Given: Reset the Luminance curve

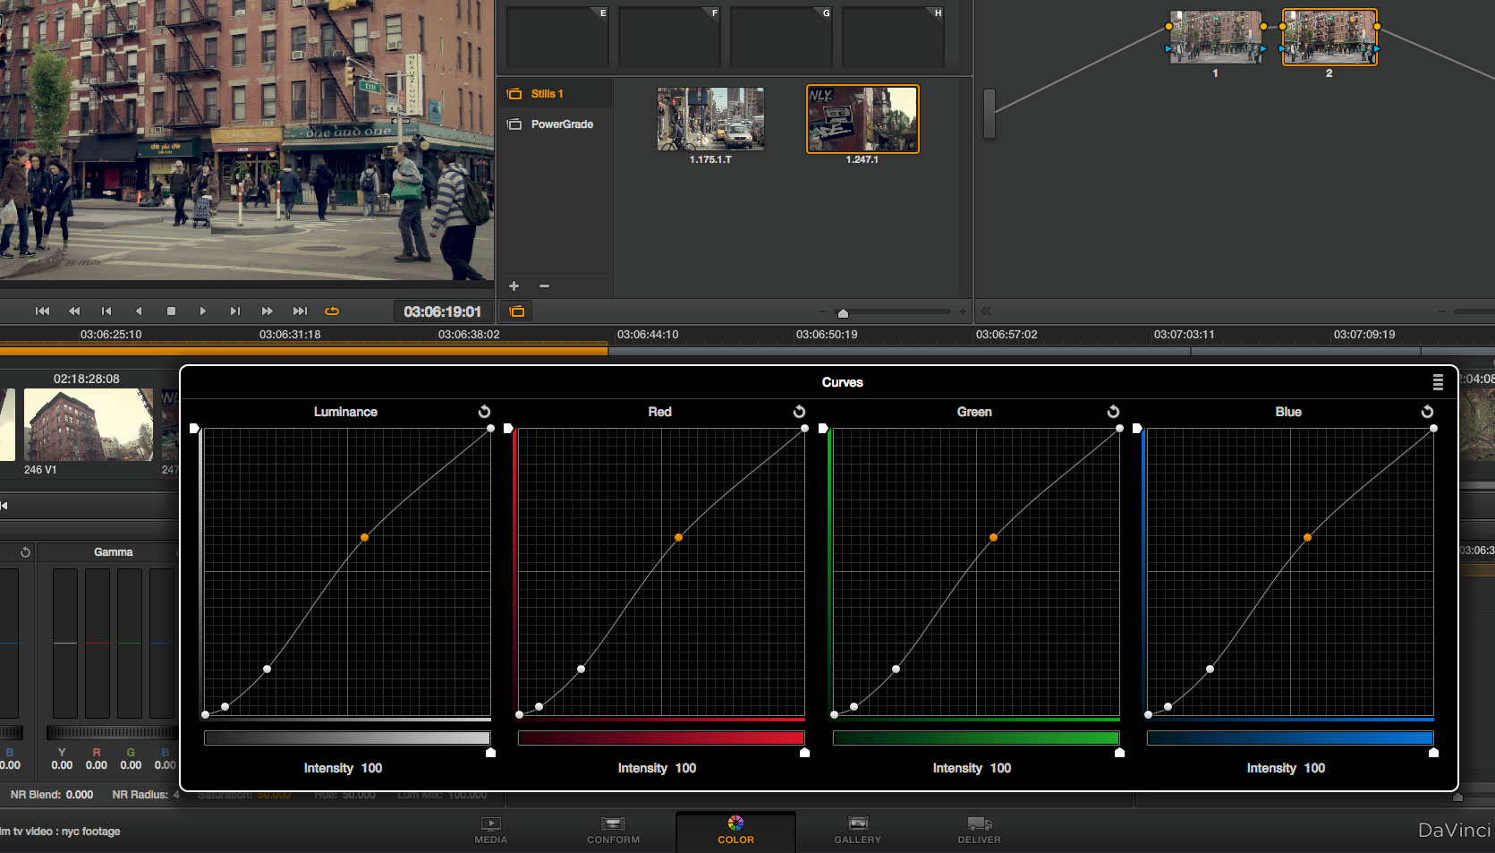Looking at the screenshot, I should click(484, 412).
